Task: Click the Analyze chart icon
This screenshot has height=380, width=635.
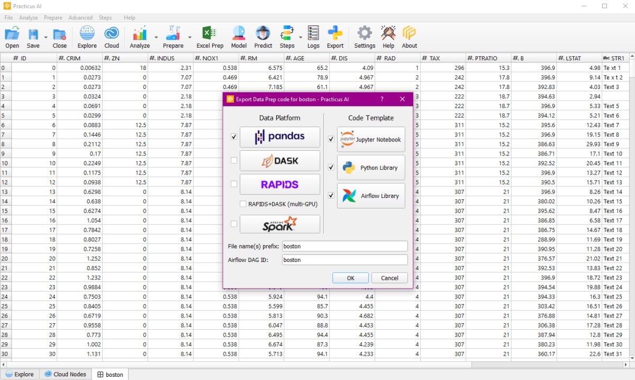Action: 140,37
